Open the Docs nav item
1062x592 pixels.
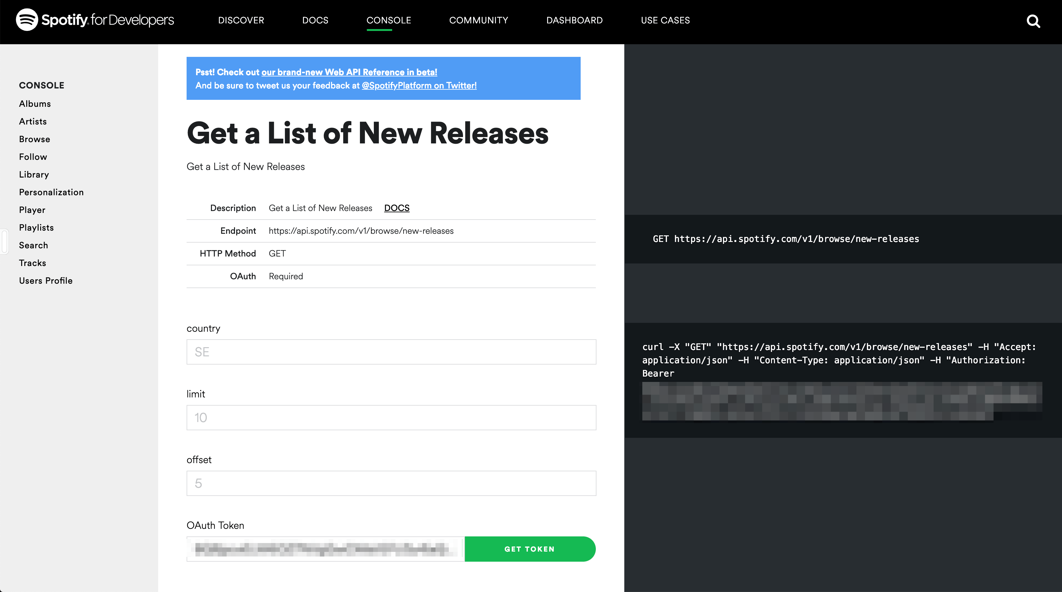315,20
